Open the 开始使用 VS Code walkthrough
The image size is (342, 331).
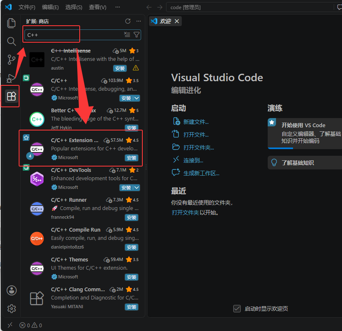point(305,133)
